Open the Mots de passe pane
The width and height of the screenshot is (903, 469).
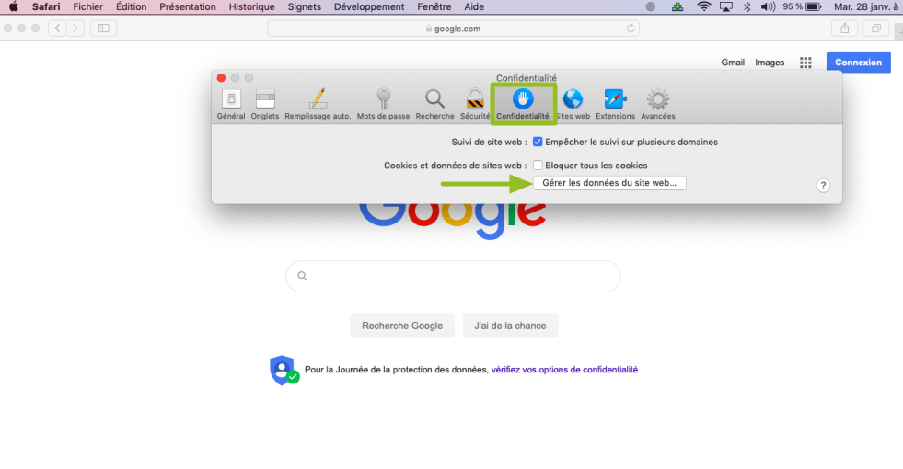383,104
